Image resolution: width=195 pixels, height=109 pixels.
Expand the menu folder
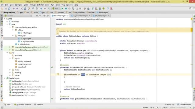click(10, 70)
